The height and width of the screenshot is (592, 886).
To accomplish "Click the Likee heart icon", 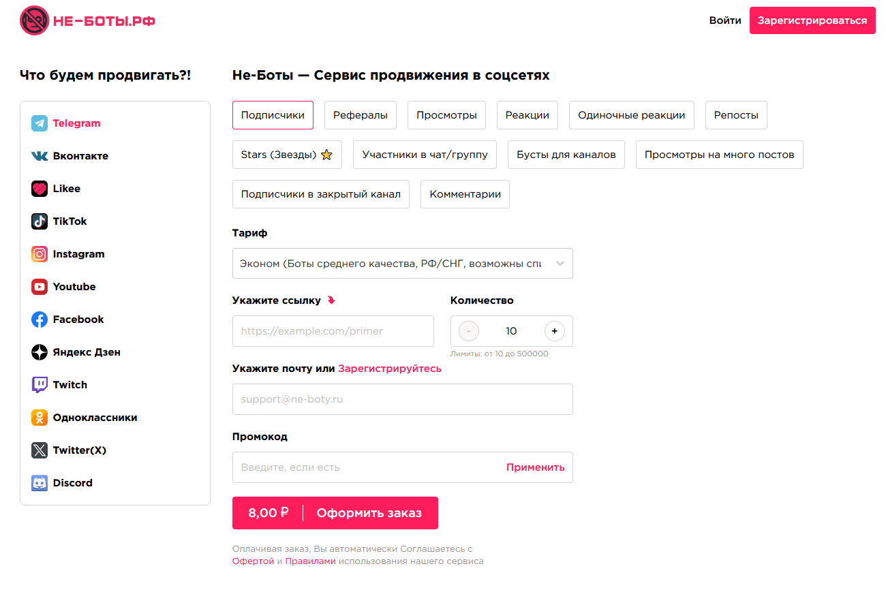I will 40,189.
